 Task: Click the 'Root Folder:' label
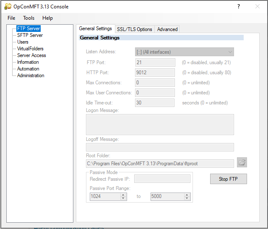(x=98, y=156)
